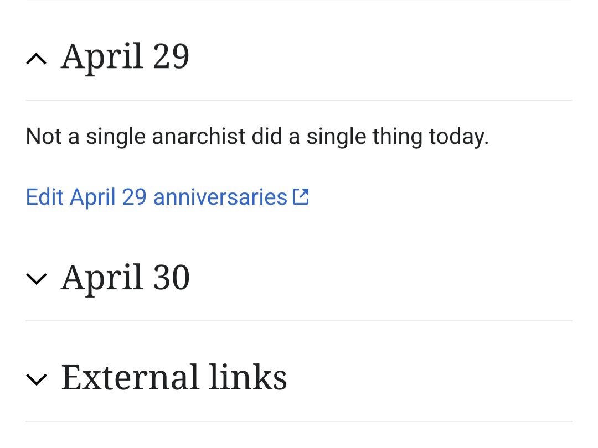Image resolution: width=598 pixels, height=448 pixels.
Task: Click the word "anniversaries" in the link
Action: [220, 197]
